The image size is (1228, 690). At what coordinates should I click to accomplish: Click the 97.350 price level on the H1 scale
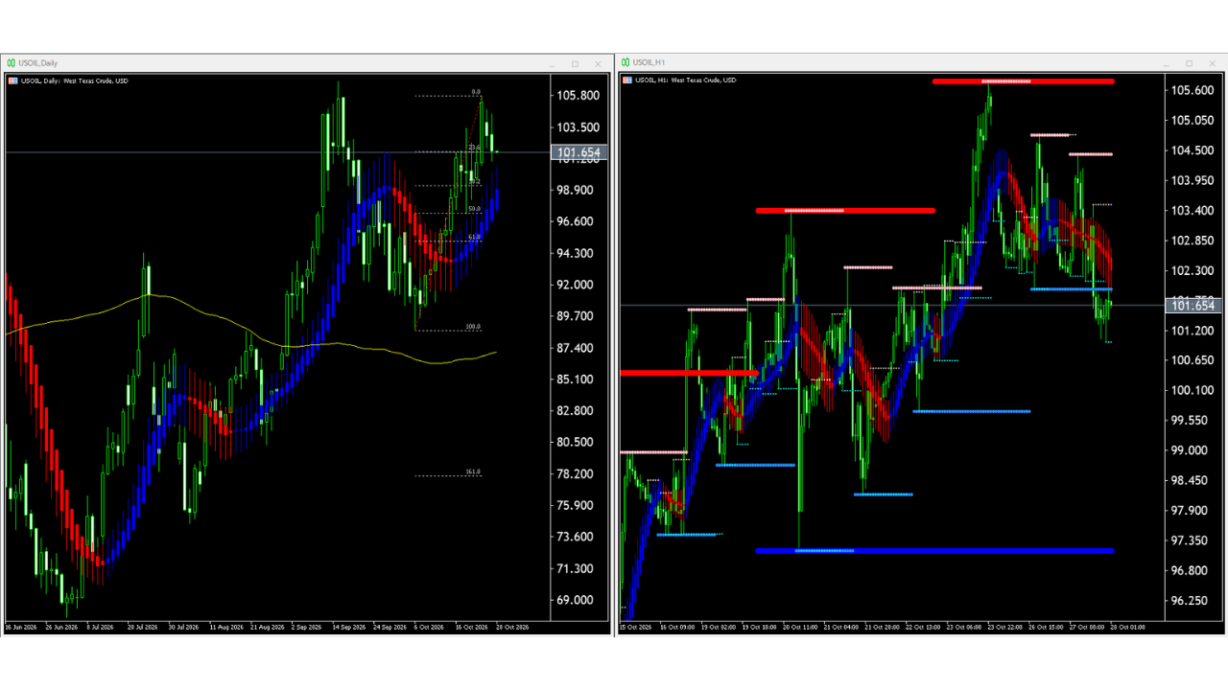pyautogui.click(x=1192, y=540)
